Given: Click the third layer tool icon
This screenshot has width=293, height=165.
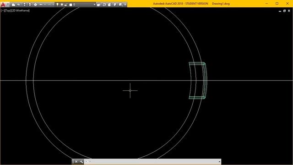Looking at the screenshot, I should tap(109, 5).
